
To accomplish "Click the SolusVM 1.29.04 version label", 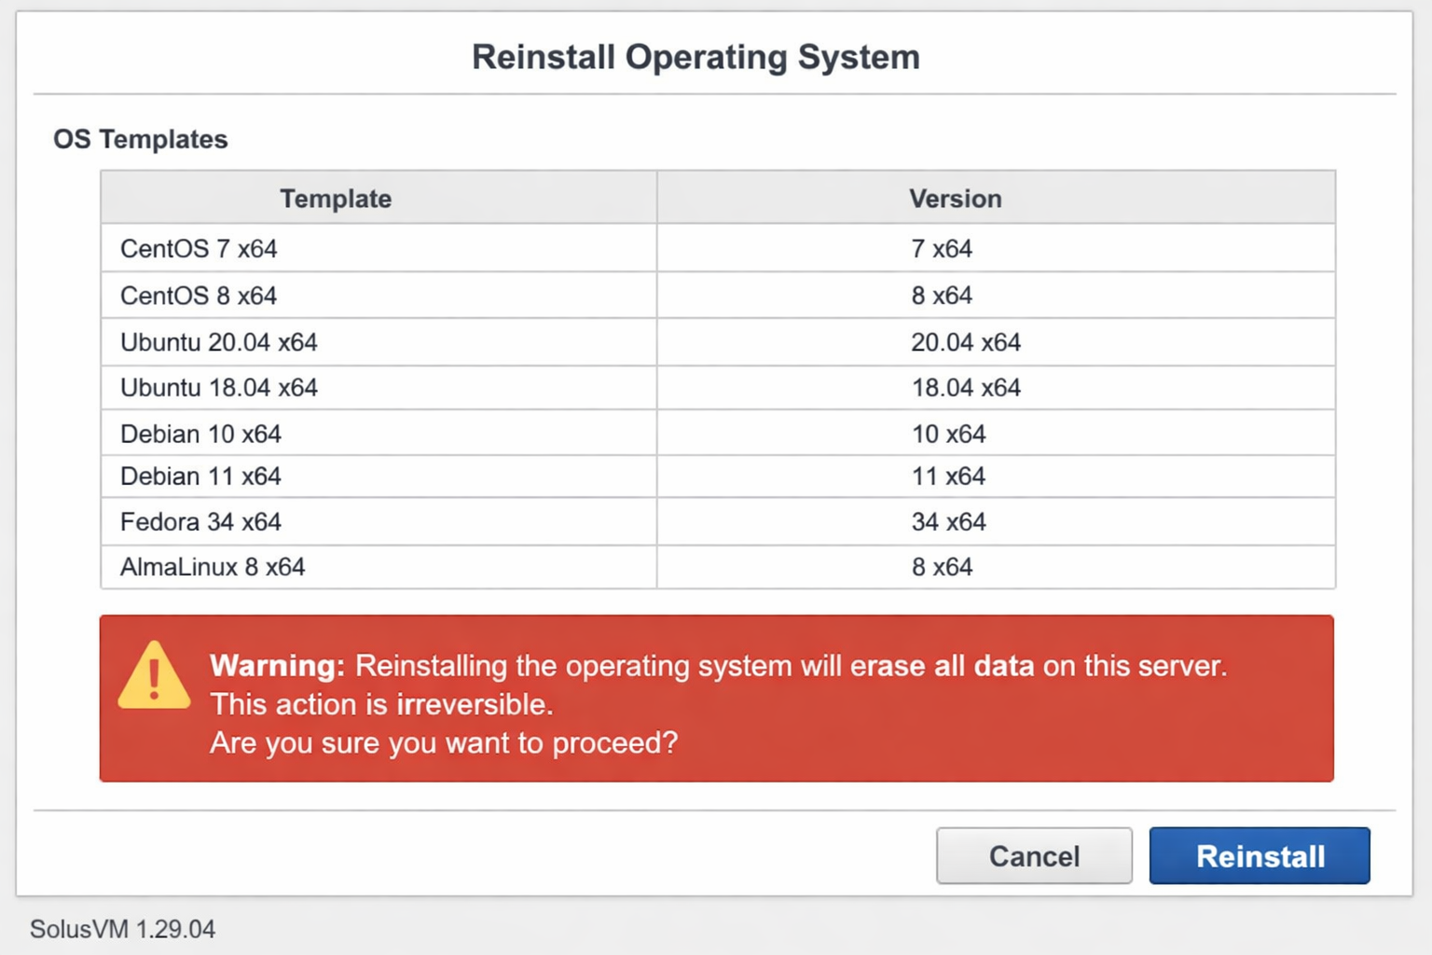I will (x=122, y=929).
